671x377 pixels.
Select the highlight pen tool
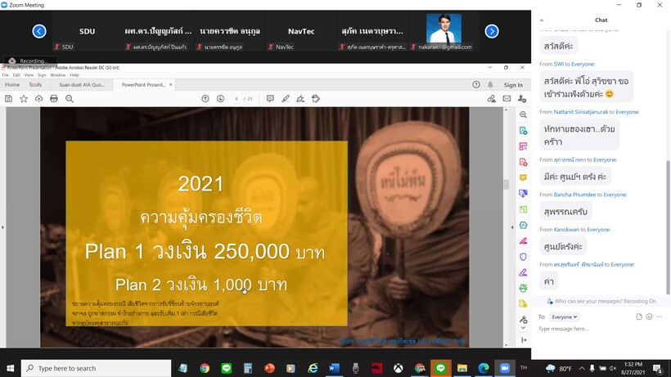[x=286, y=99]
